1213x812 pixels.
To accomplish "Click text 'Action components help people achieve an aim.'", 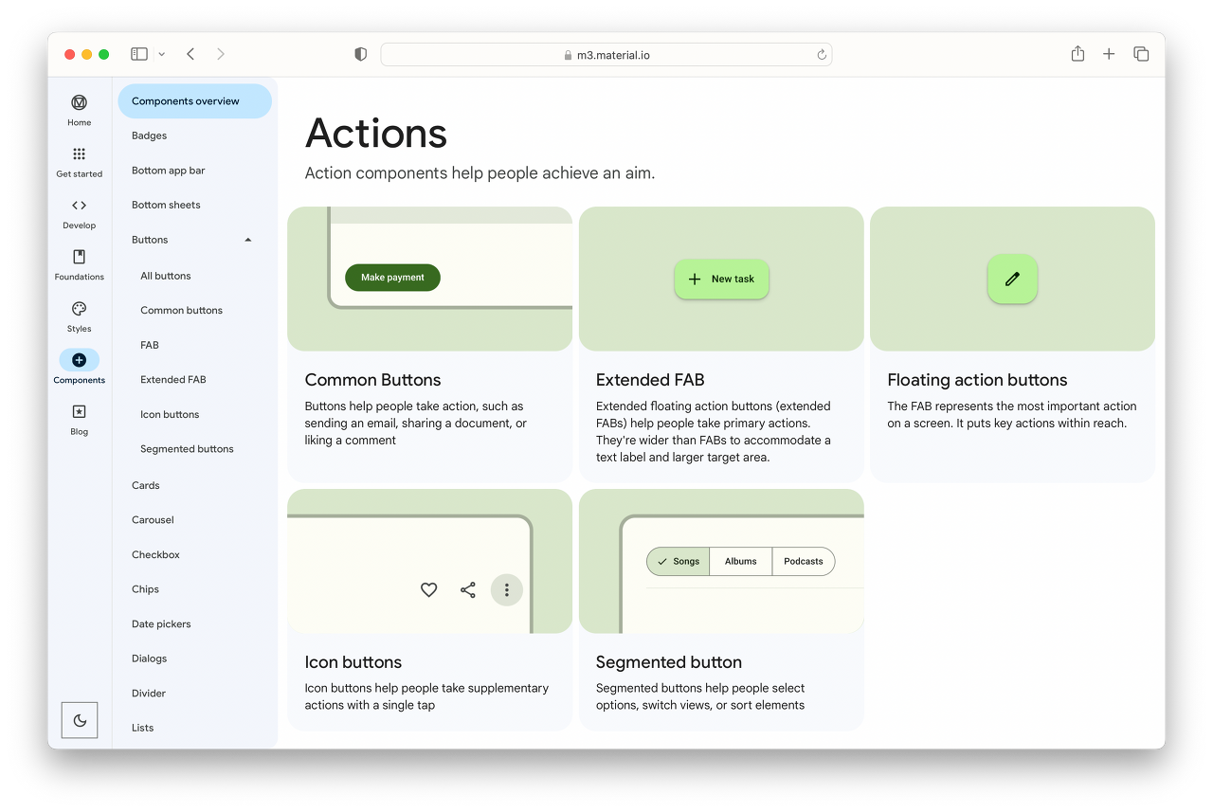I will click(x=480, y=173).
